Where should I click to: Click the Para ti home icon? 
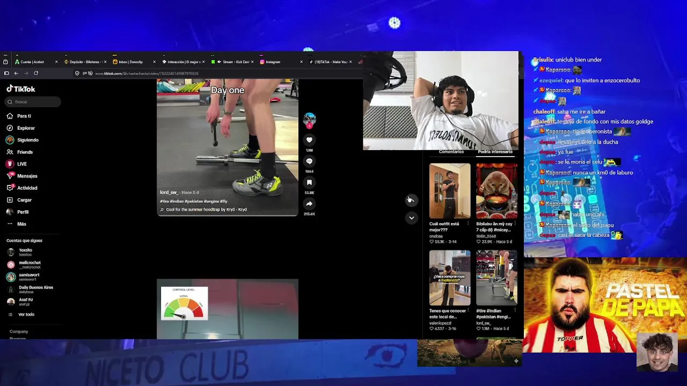pyautogui.click(x=10, y=116)
